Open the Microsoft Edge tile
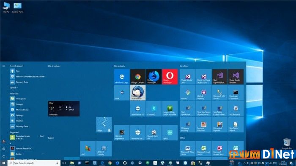The width and height of the screenshot is (296, 166). pos(122,77)
